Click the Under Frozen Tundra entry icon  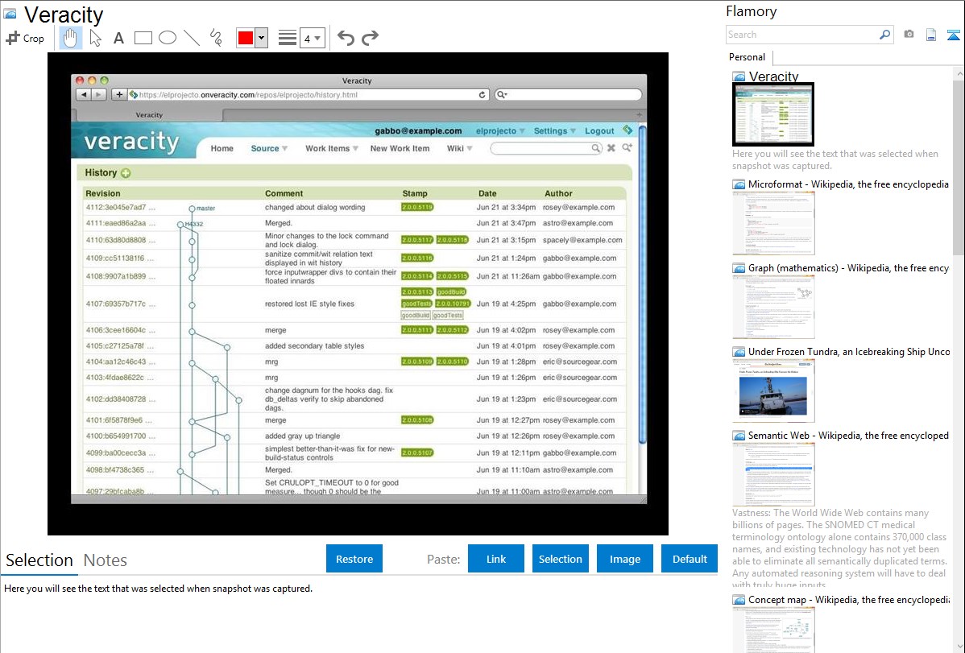(x=739, y=352)
